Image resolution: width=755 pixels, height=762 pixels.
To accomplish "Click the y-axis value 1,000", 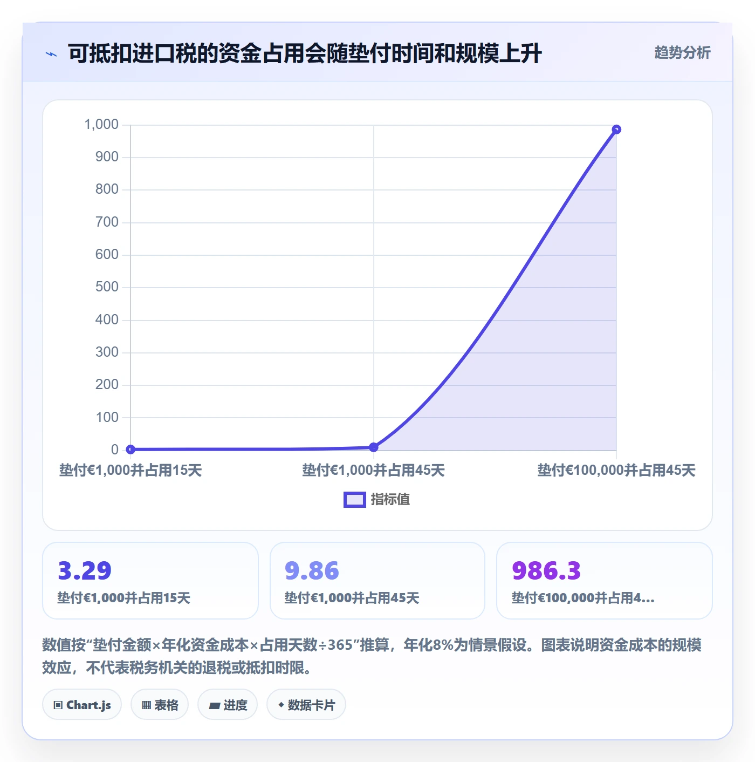I will (101, 125).
